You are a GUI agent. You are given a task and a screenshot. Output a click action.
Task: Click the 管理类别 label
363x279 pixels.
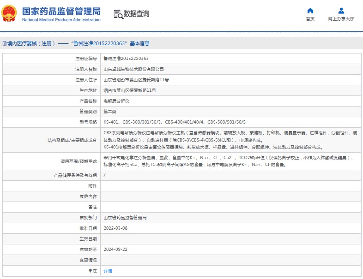88,112
